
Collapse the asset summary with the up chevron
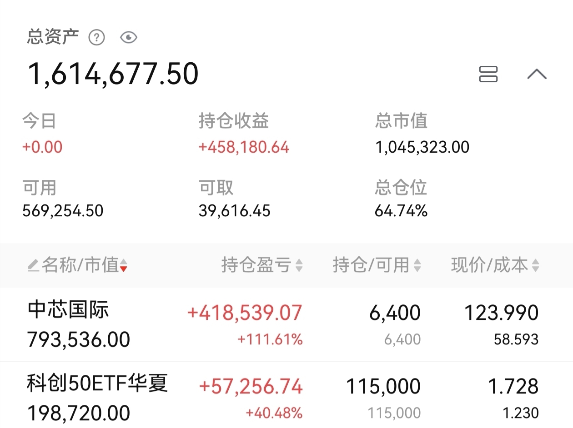click(537, 74)
